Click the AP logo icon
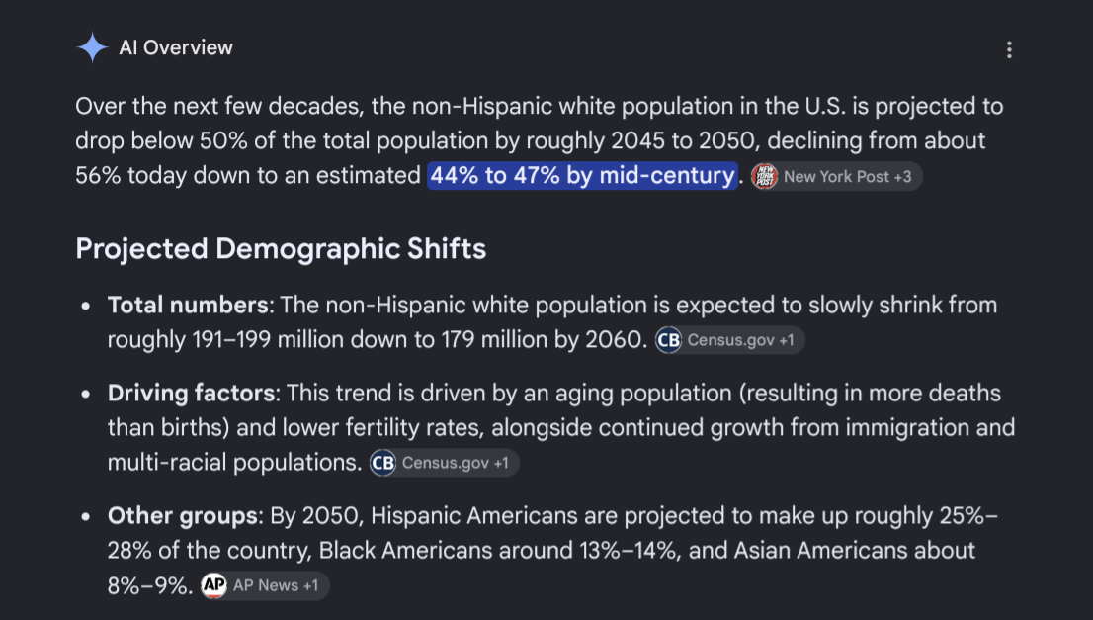The width and height of the screenshot is (1093, 620). click(x=214, y=585)
